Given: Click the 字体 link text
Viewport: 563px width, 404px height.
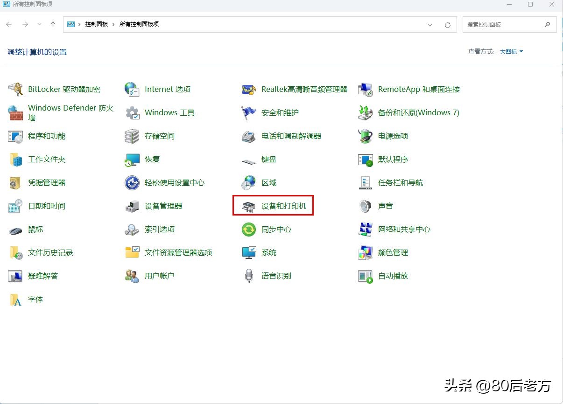Looking at the screenshot, I should coord(35,299).
